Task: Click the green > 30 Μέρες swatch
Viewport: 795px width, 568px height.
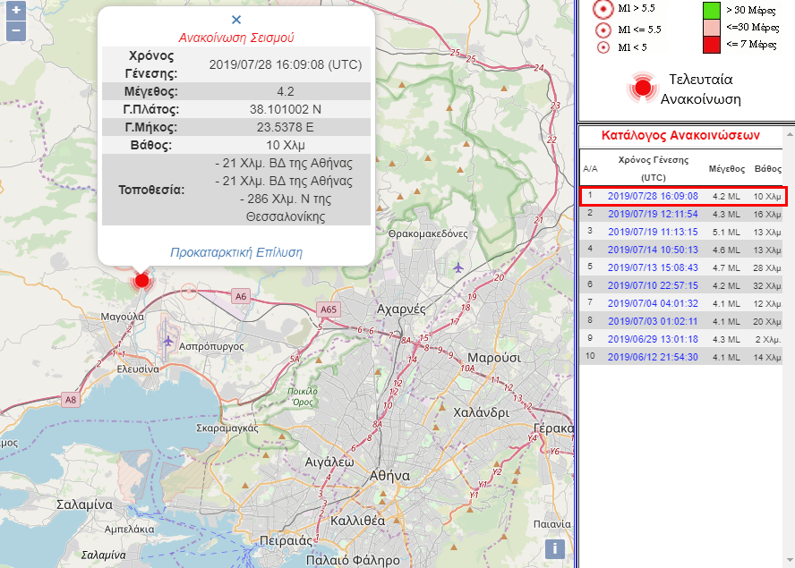Action: point(712,10)
